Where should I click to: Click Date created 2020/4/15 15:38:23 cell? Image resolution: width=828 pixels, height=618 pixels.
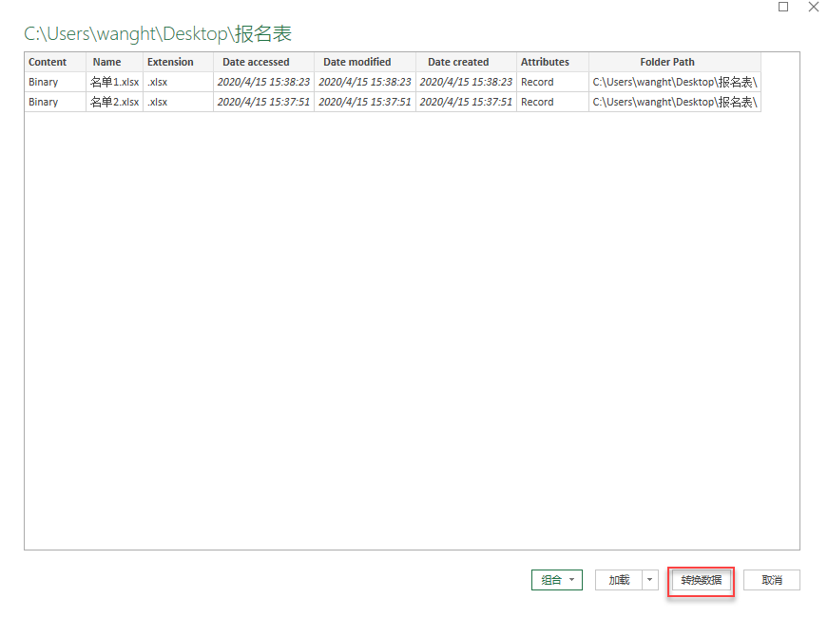pos(466,82)
